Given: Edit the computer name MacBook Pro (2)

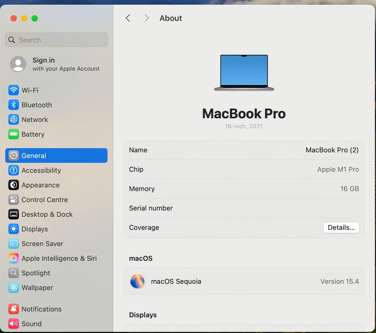Looking at the screenshot, I should click(x=332, y=150).
